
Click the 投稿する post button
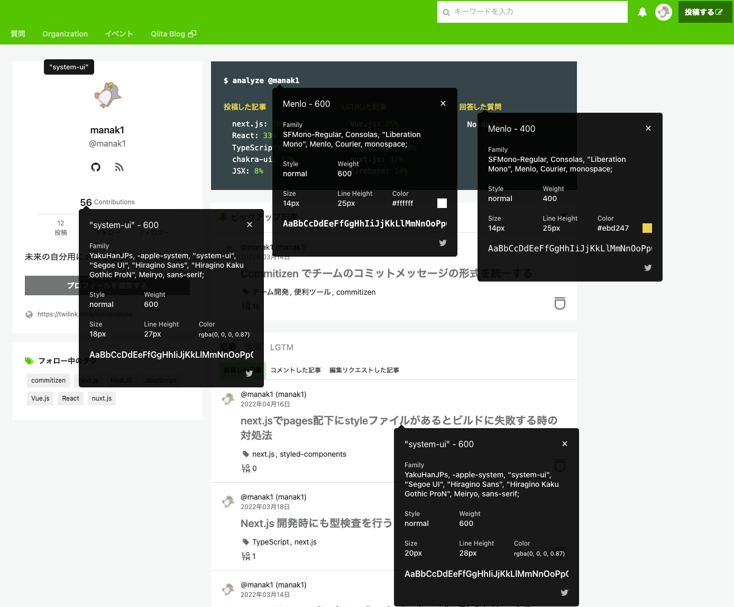[705, 12]
